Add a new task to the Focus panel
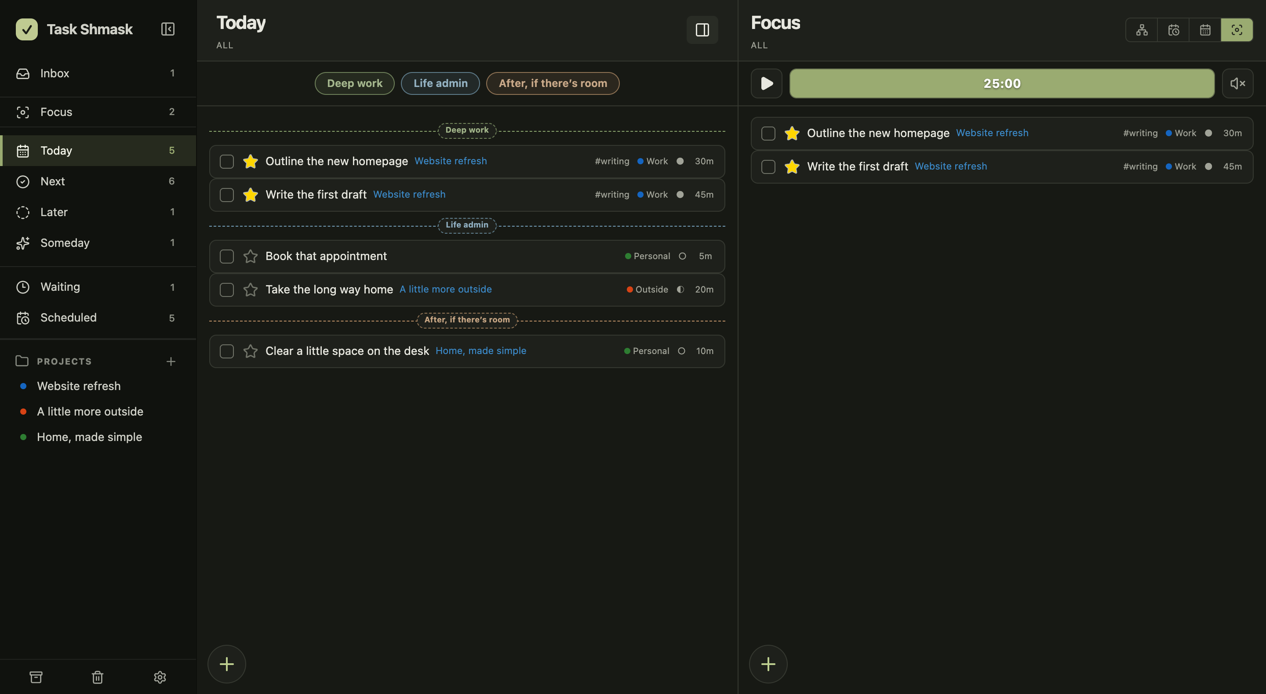The height and width of the screenshot is (694, 1266). point(768,664)
